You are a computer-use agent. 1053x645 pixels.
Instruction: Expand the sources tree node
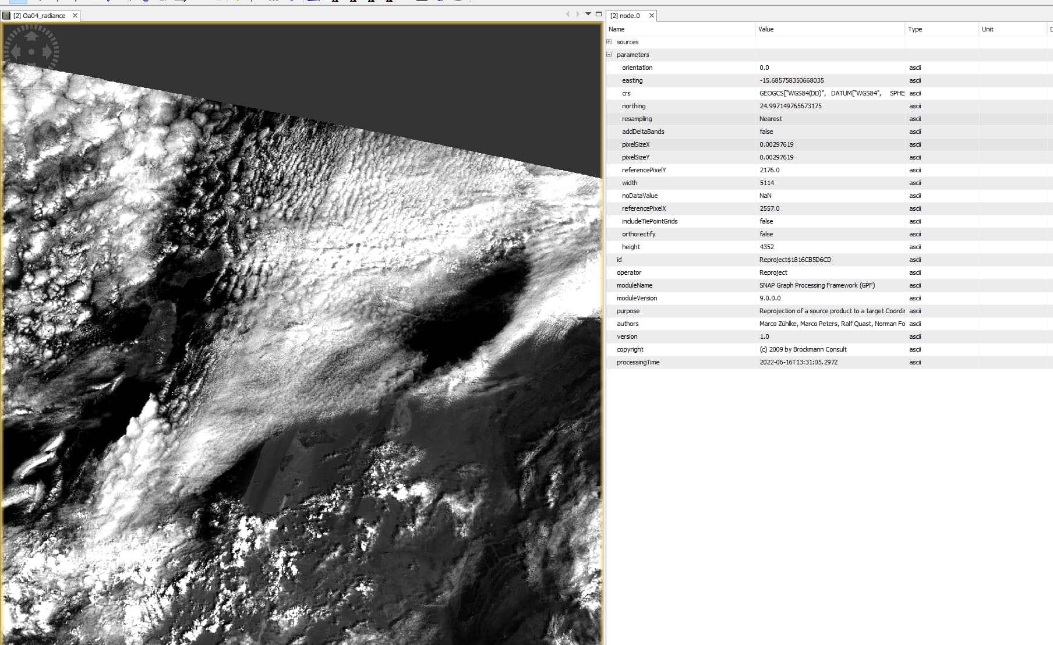pos(609,42)
